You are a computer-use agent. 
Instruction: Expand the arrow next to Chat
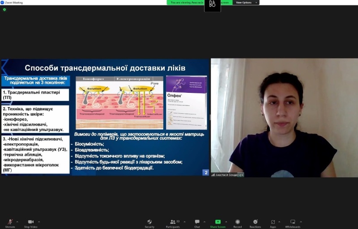tap(205, 222)
